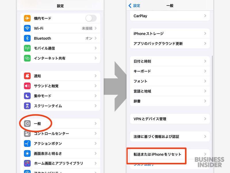
Task: Open 一般 in the settings list
Action: coord(60,124)
